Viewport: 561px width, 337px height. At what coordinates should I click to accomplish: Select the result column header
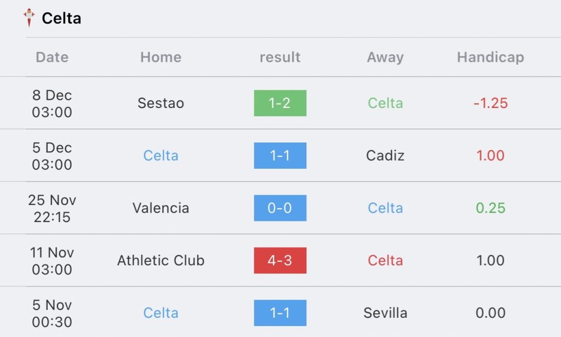(280, 57)
